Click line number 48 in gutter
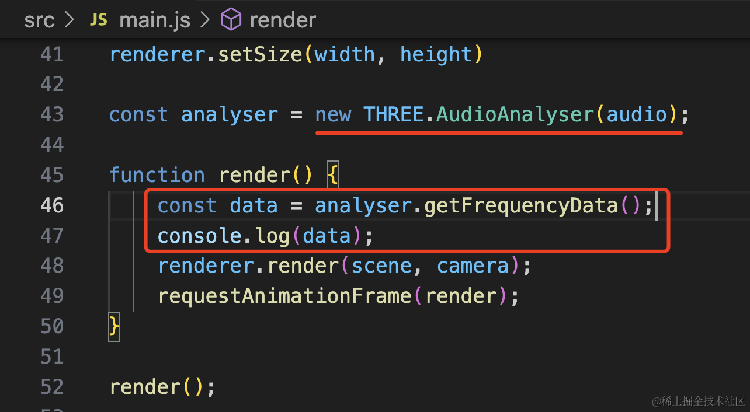This screenshot has height=412, width=750. [52, 266]
